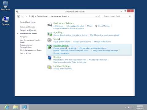Click the Refresh button in address bar

(99, 16)
